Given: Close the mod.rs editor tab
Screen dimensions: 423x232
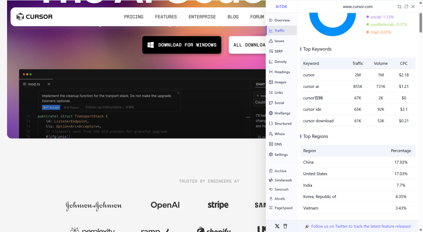Looking at the screenshot, I should tap(49, 84).
